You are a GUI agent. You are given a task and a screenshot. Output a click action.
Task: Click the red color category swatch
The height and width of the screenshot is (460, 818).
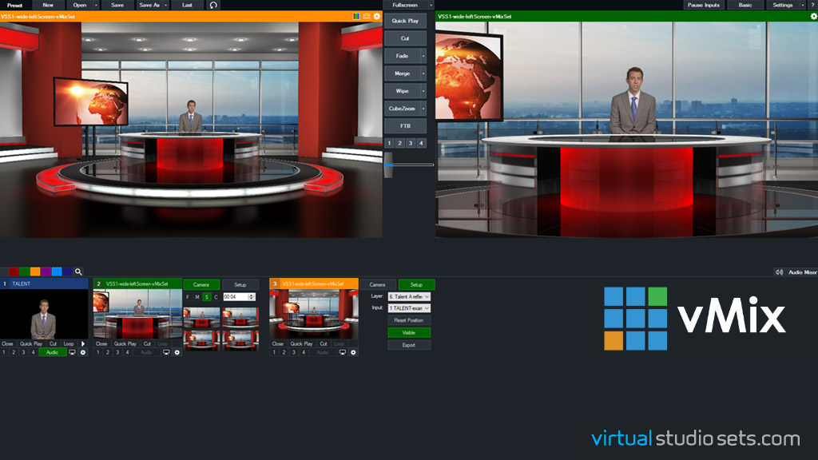14,272
